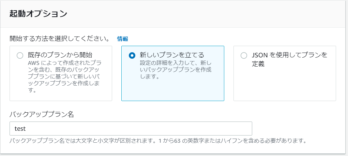Click the description under 新しいプランを立てる
This screenshot has width=348, height=156.
coord(176,70)
